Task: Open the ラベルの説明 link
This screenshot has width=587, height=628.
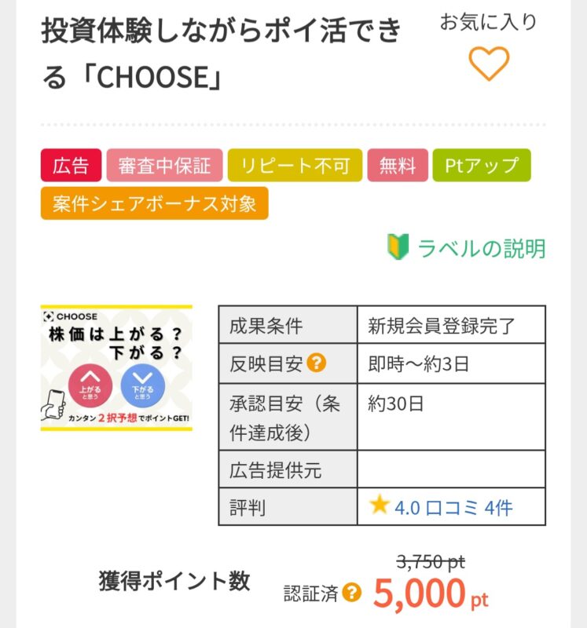Action: pos(481,249)
